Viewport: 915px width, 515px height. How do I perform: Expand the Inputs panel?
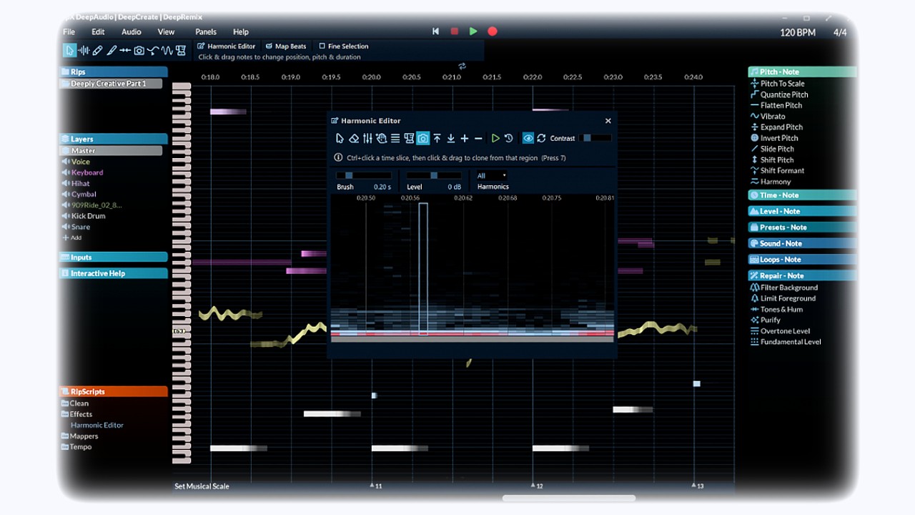114,257
